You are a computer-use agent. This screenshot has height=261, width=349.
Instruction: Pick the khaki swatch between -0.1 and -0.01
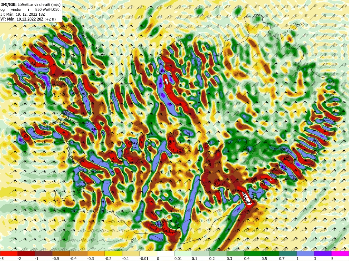point(131,253)
